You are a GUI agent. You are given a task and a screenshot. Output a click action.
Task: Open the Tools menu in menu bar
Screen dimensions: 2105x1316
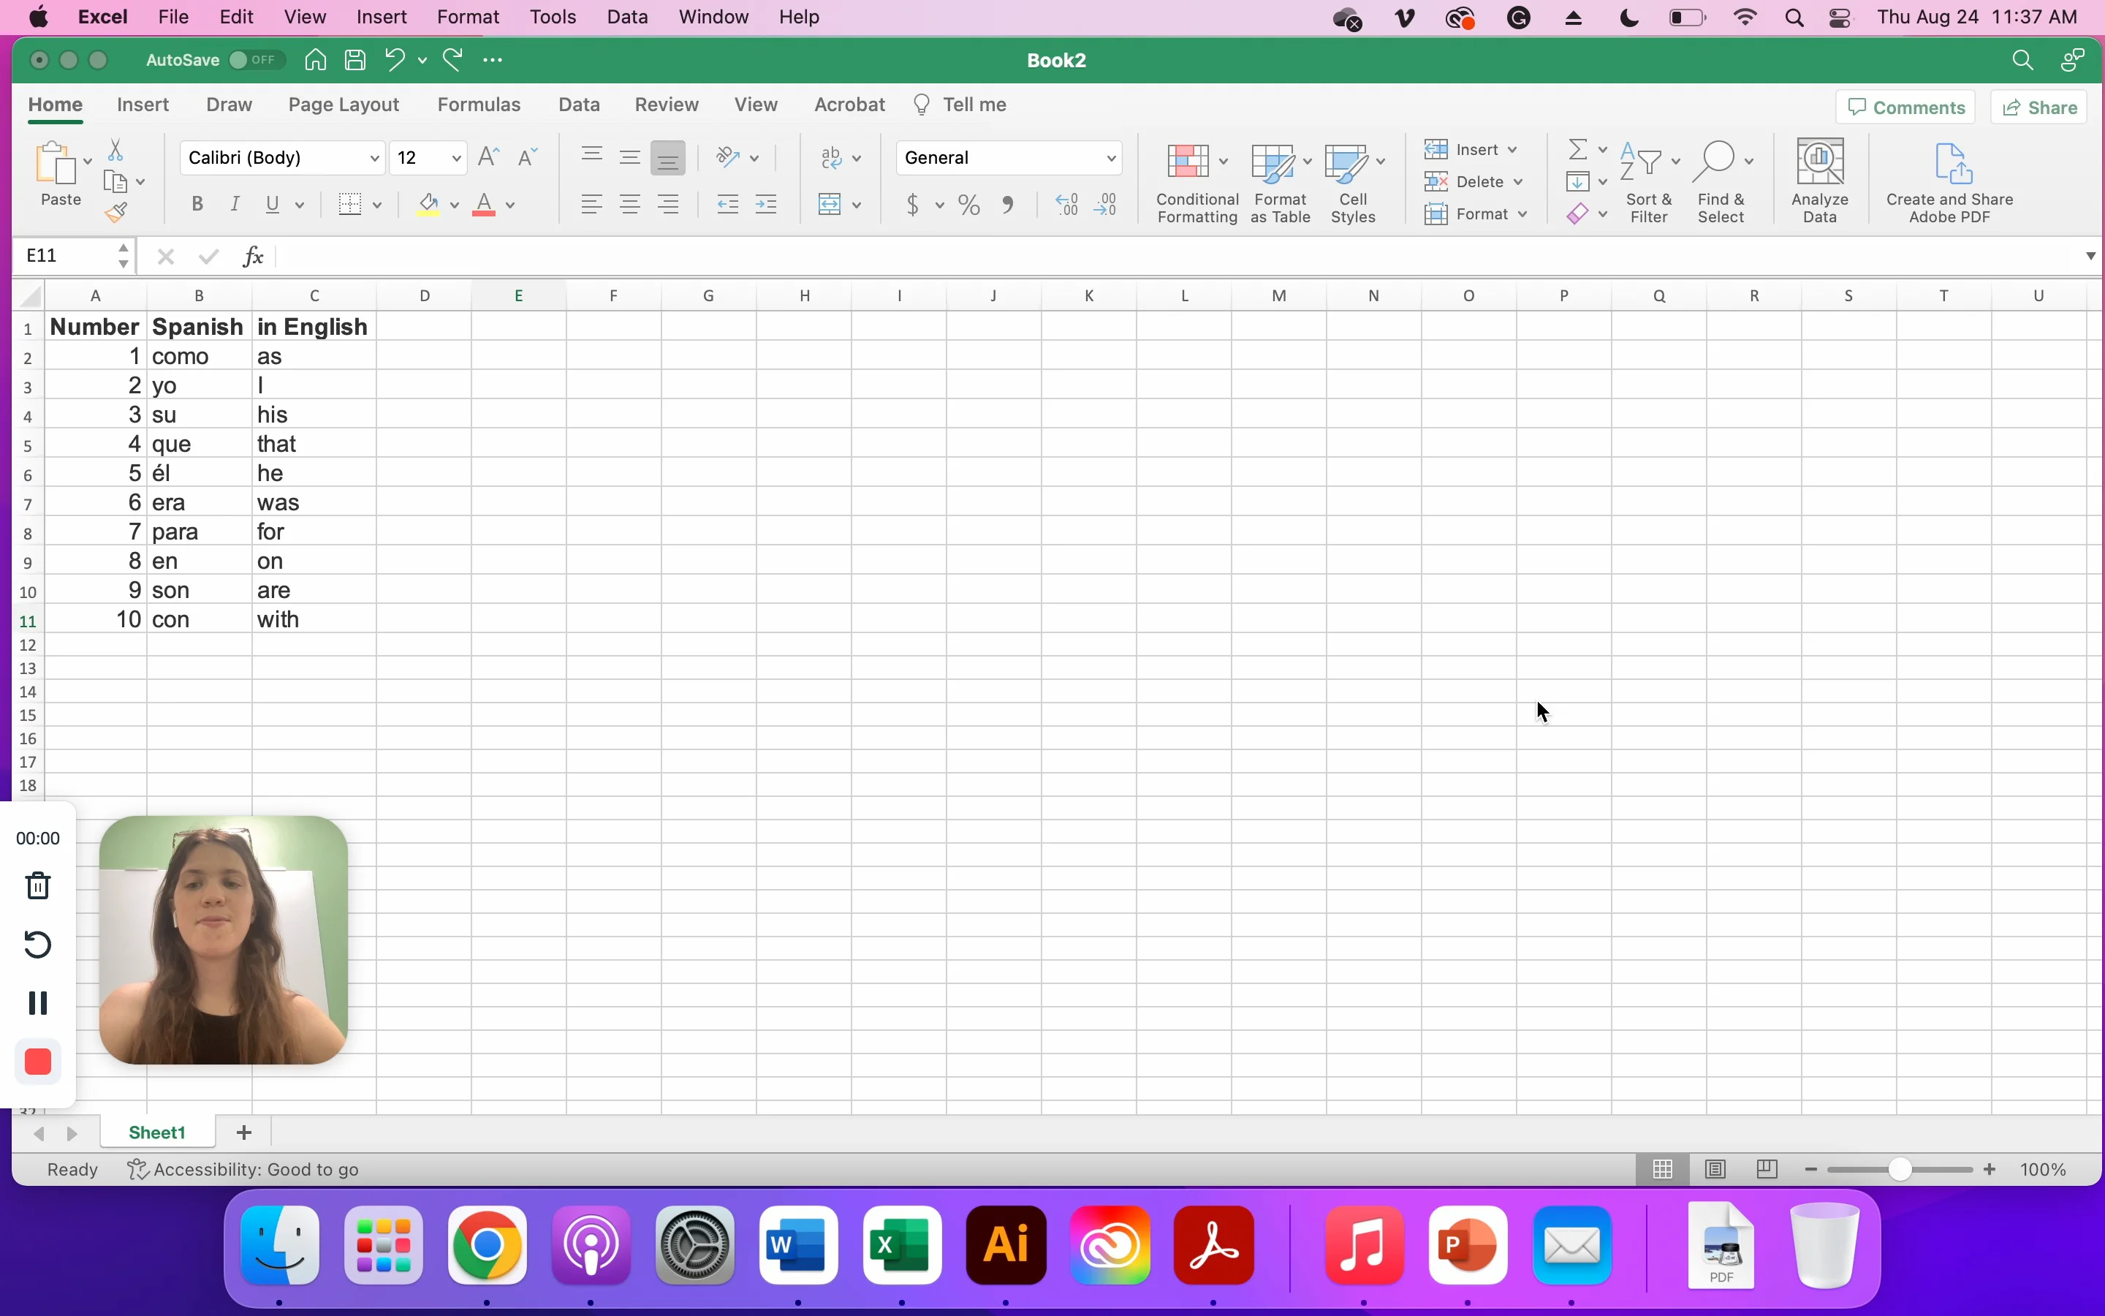(553, 18)
